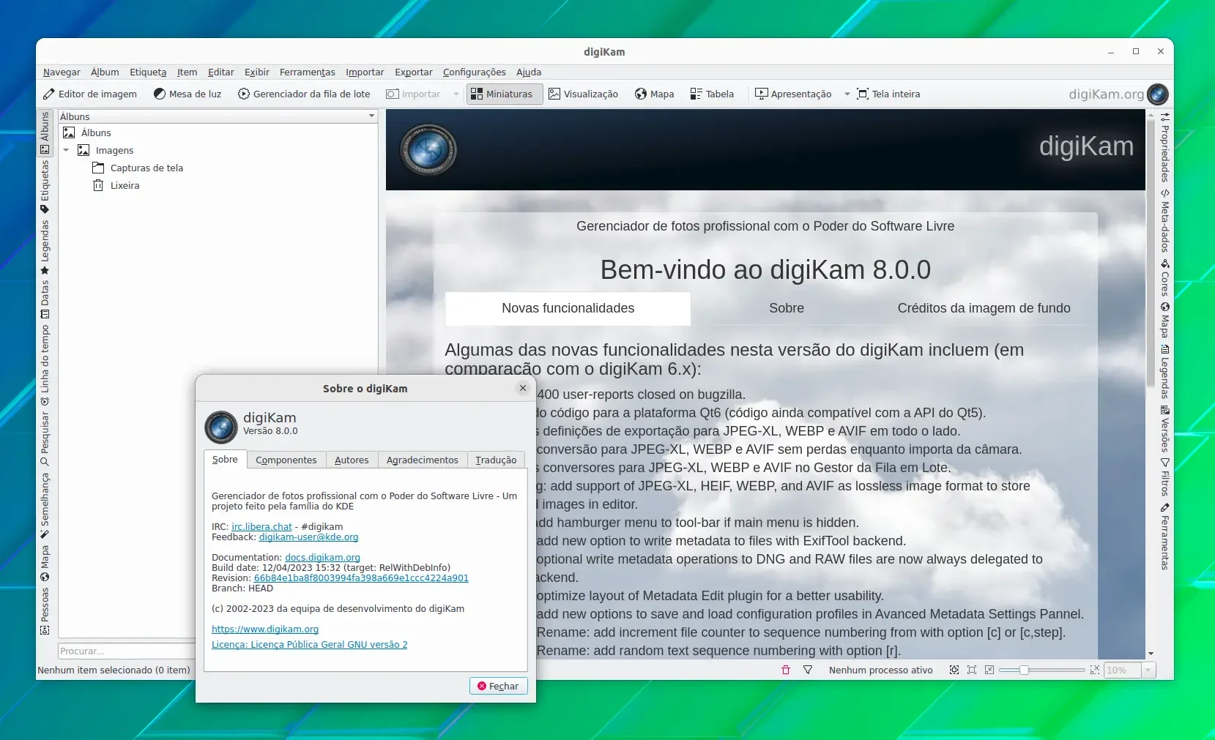Open the Licença Pública Geral GNU link
Image resolution: width=1215 pixels, height=740 pixels.
[x=310, y=644]
